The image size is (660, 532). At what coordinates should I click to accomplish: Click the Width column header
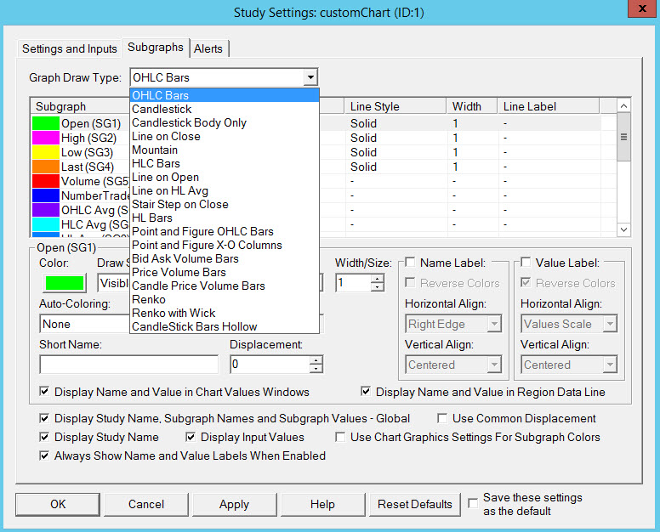click(x=472, y=106)
